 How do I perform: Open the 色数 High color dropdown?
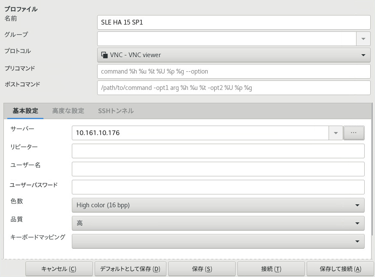tap(218, 205)
